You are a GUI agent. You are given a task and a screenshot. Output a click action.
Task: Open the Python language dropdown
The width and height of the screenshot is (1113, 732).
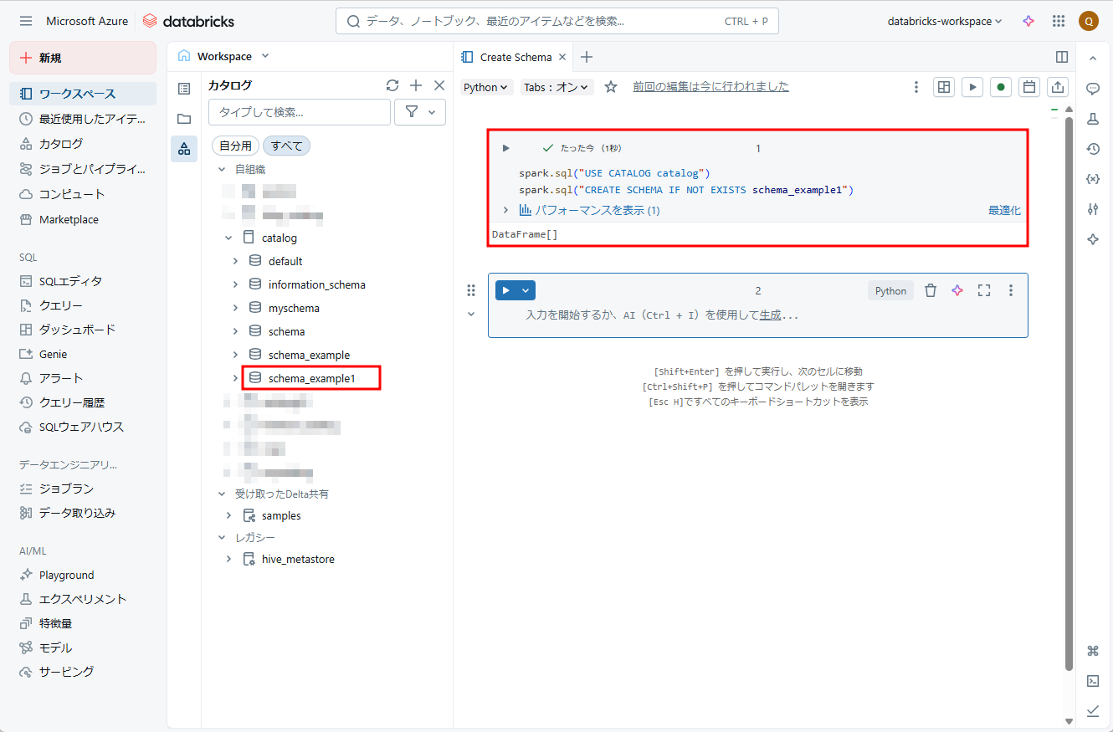pos(486,87)
